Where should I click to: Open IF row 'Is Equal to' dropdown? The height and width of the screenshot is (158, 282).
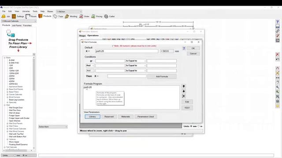point(136,61)
